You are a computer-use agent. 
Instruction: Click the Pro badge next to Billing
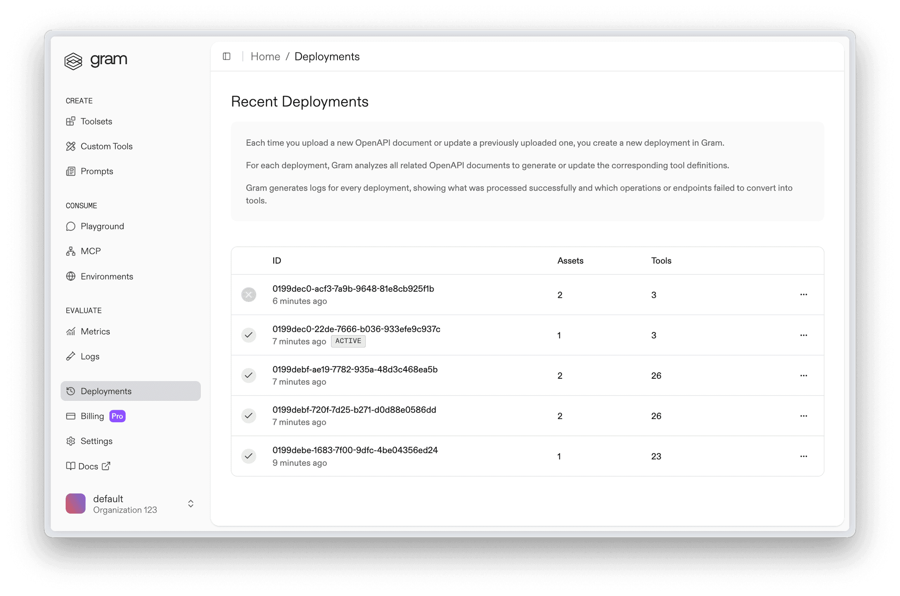(117, 416)
